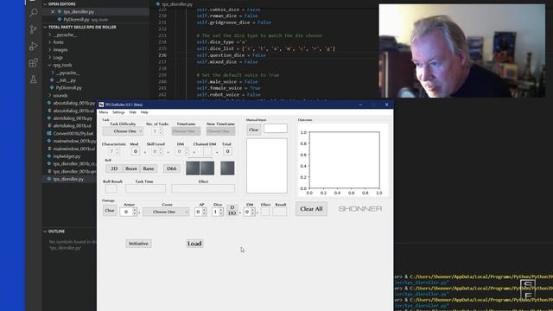Click the Load button
Image resolution: width=553 pixels, height=311 pixels.
(x=194, y=244)
